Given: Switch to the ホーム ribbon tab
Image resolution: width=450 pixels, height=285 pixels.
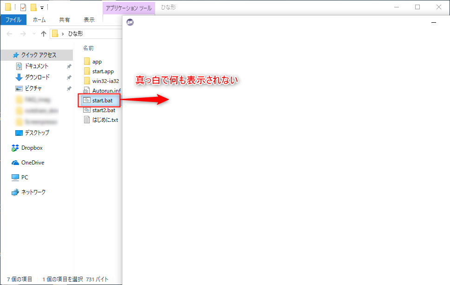Looking at the screenshot, I should (x=39, y=19).
